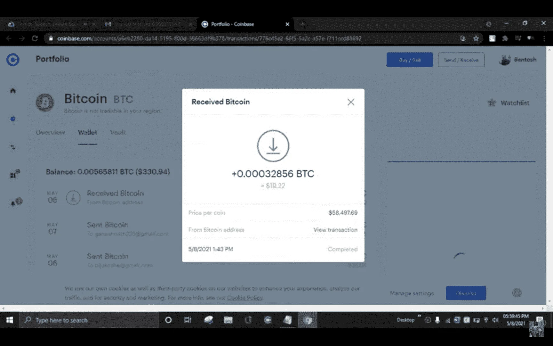Add Bitcoin to Watchlist star
The width and height of the screenshot is (553, 346).
[x=492, y=103]
